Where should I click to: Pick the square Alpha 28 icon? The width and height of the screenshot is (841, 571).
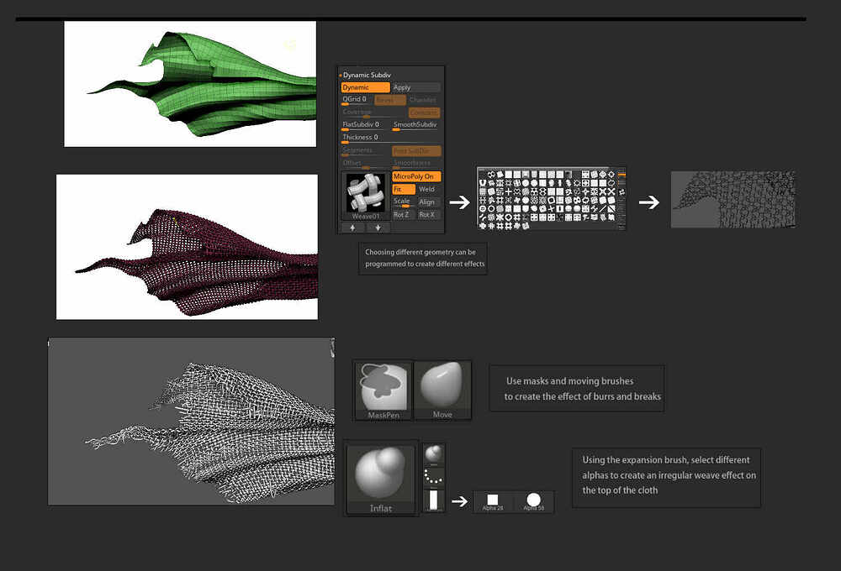(492, 502)
